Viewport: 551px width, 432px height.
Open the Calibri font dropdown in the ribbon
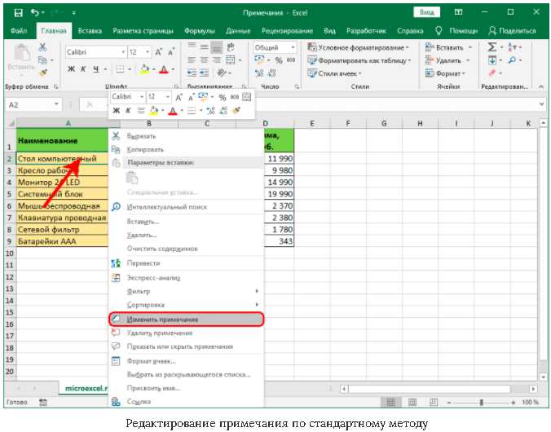click(123, 52)
